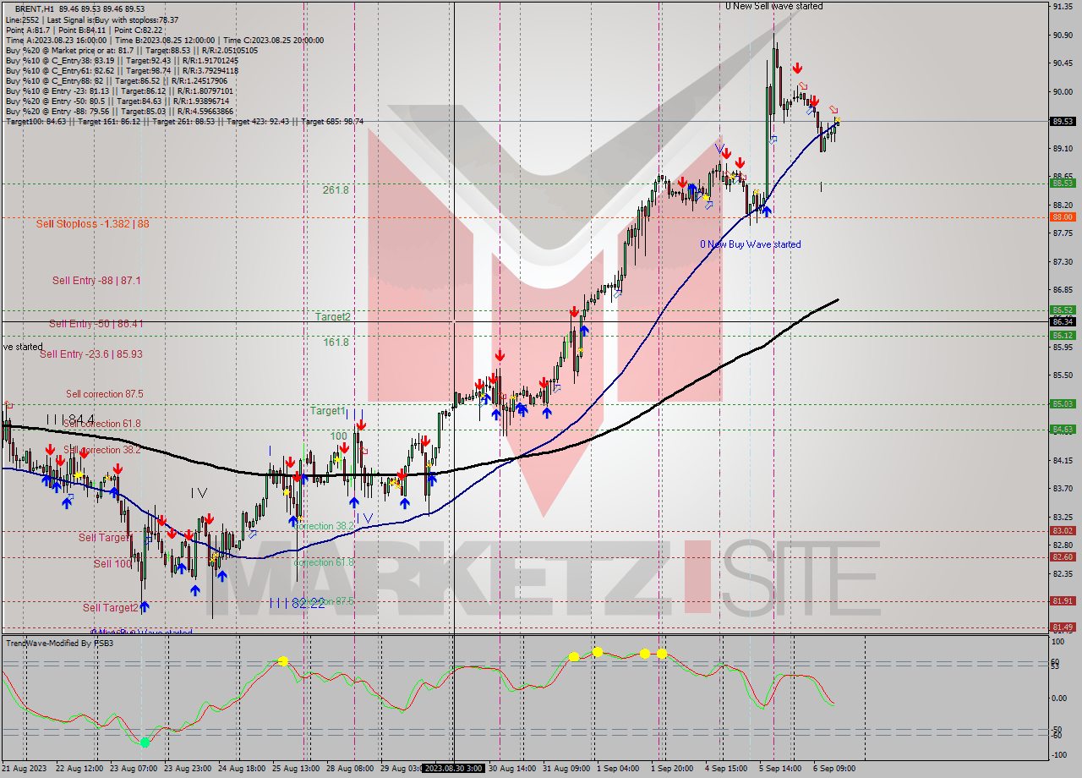This screenshot has width=1082, height=778.
Task: Click the 'Sell Entry -50 | 86.41' label
Action: point(96,324)
